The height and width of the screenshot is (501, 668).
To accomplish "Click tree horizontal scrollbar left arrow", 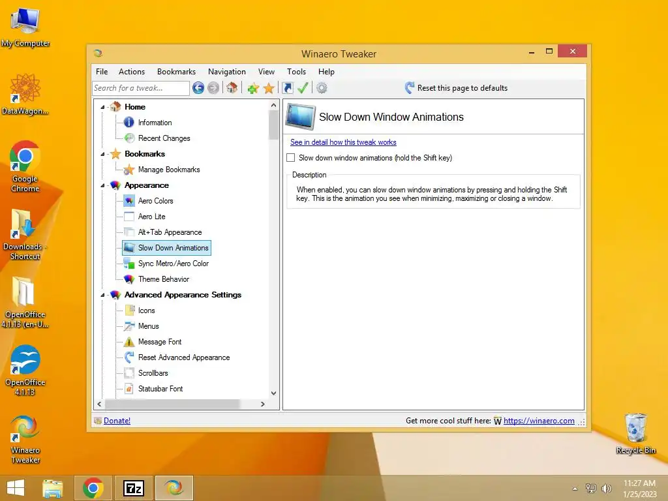I will [99, 404].
